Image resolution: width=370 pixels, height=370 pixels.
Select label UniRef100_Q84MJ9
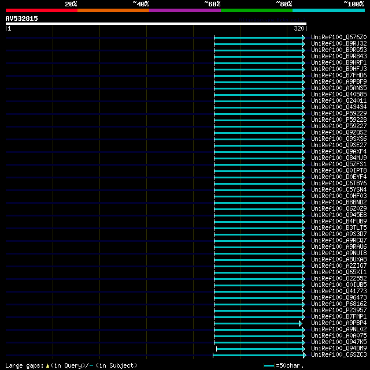[x=339, y=158]
